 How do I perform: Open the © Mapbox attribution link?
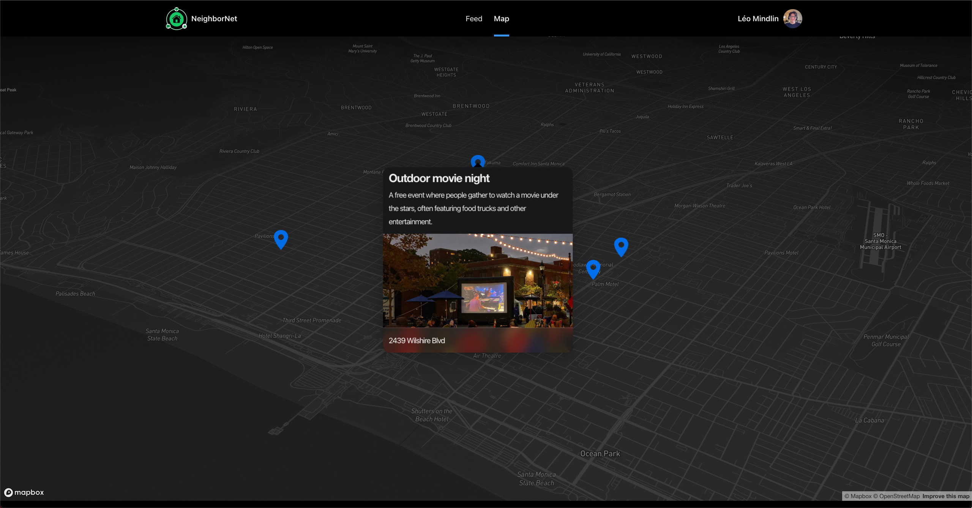point(858,496)
